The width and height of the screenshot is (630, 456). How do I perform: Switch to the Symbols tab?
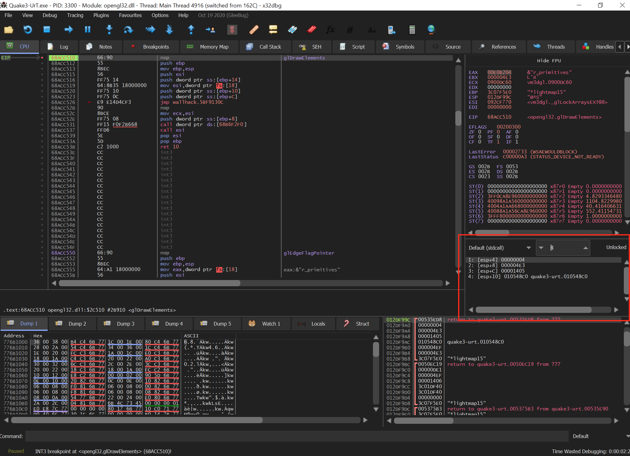400,47
